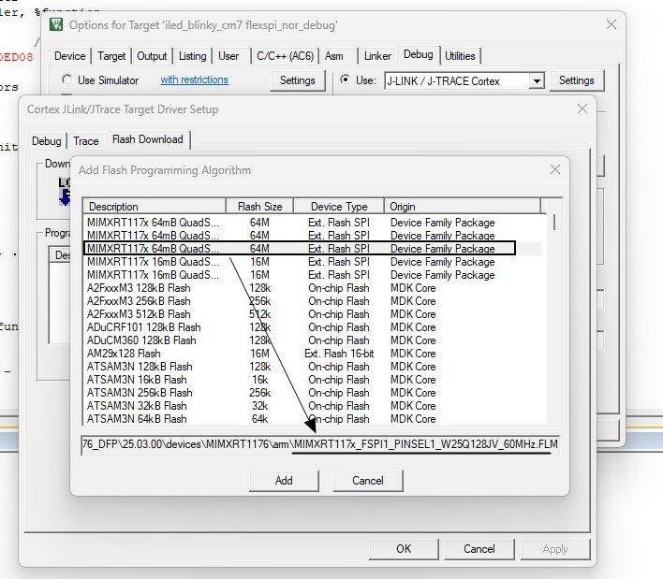
Task: Select the ATSAM3N 16kB Flash row
Action: tap(312, 380)
